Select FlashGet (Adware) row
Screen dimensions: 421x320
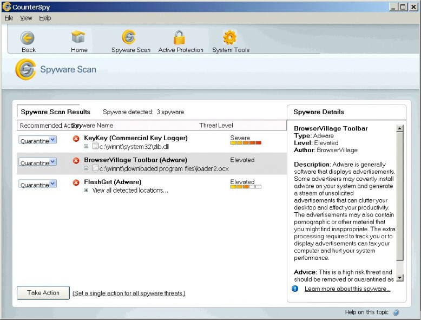click(152, 186)
